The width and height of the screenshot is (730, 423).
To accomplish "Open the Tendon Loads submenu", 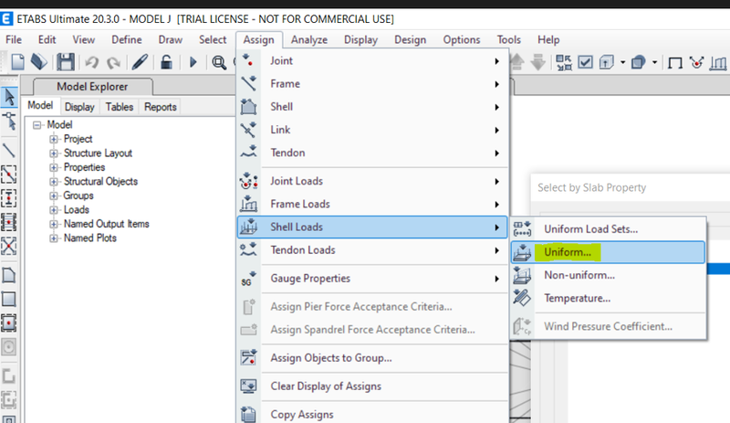I will click(x=372, y=250).
